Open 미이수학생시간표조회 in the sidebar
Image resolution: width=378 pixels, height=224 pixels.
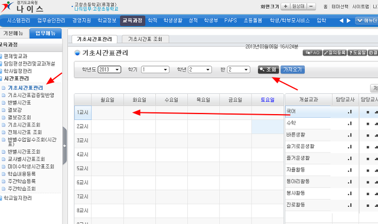pos(31,166)
